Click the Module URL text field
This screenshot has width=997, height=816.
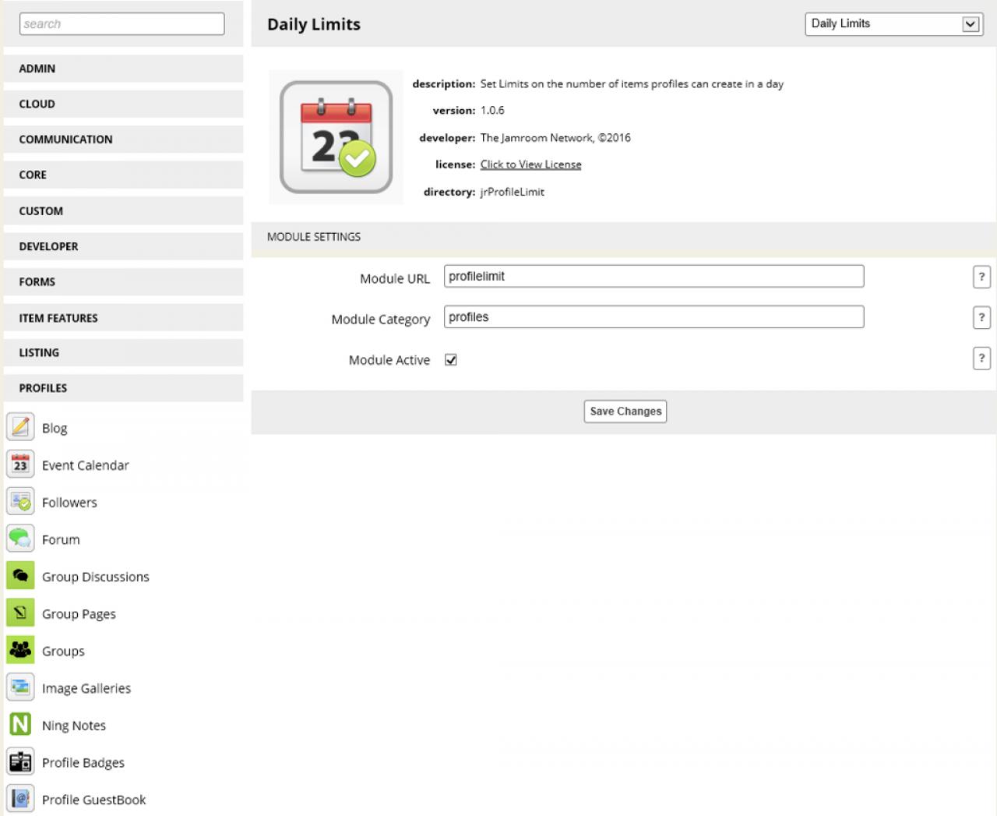654,276
